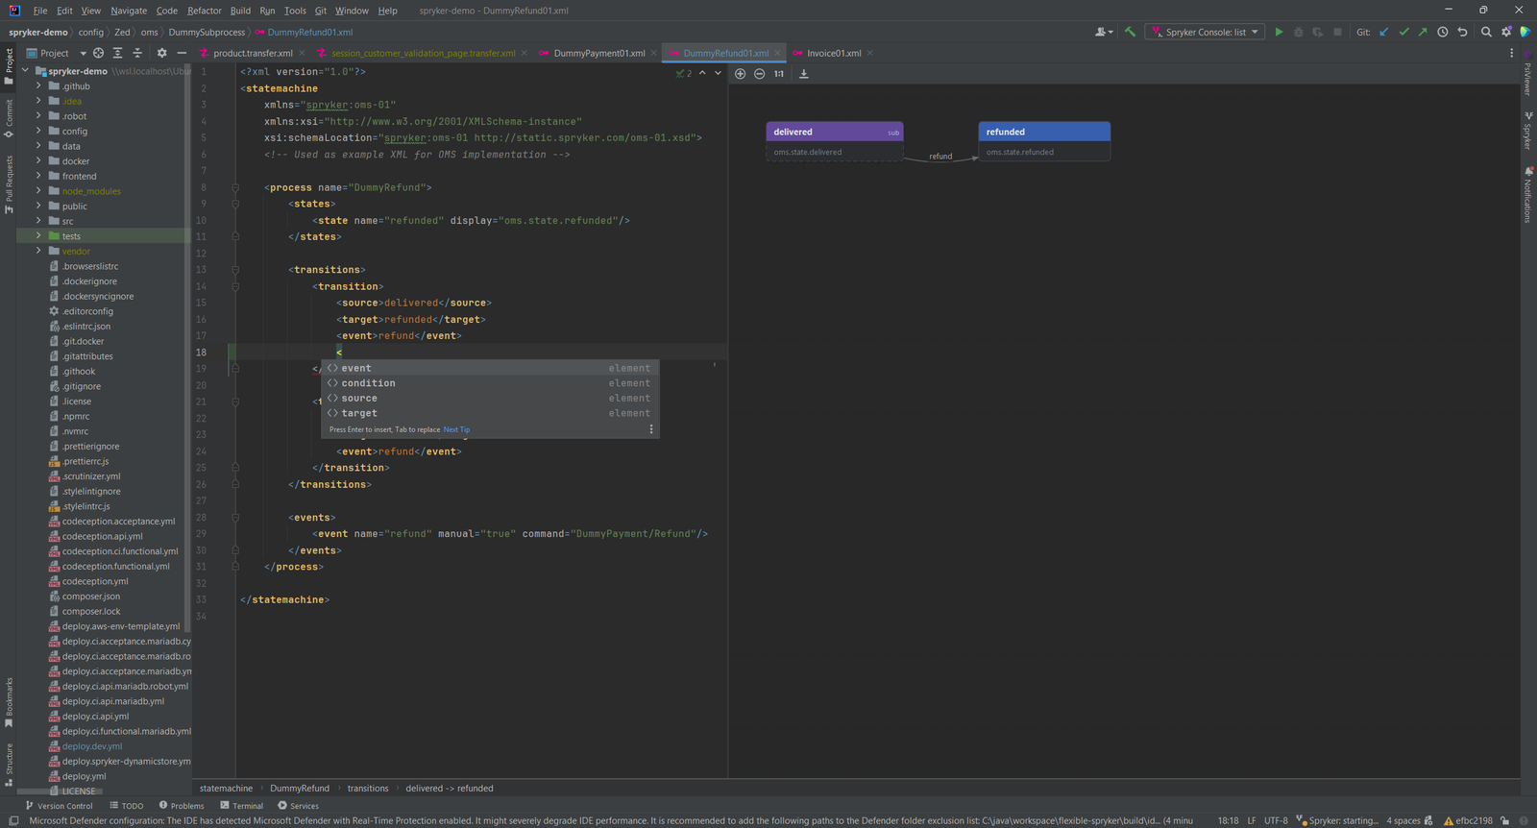Image resolution: width=1537 pixels, height=828 pixels.
Task: Click the efbc2198 Git branch widget
Action: tap(1468, 820)
